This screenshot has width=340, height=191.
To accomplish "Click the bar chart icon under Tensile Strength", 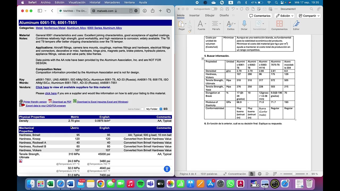I will coord(21,161).
